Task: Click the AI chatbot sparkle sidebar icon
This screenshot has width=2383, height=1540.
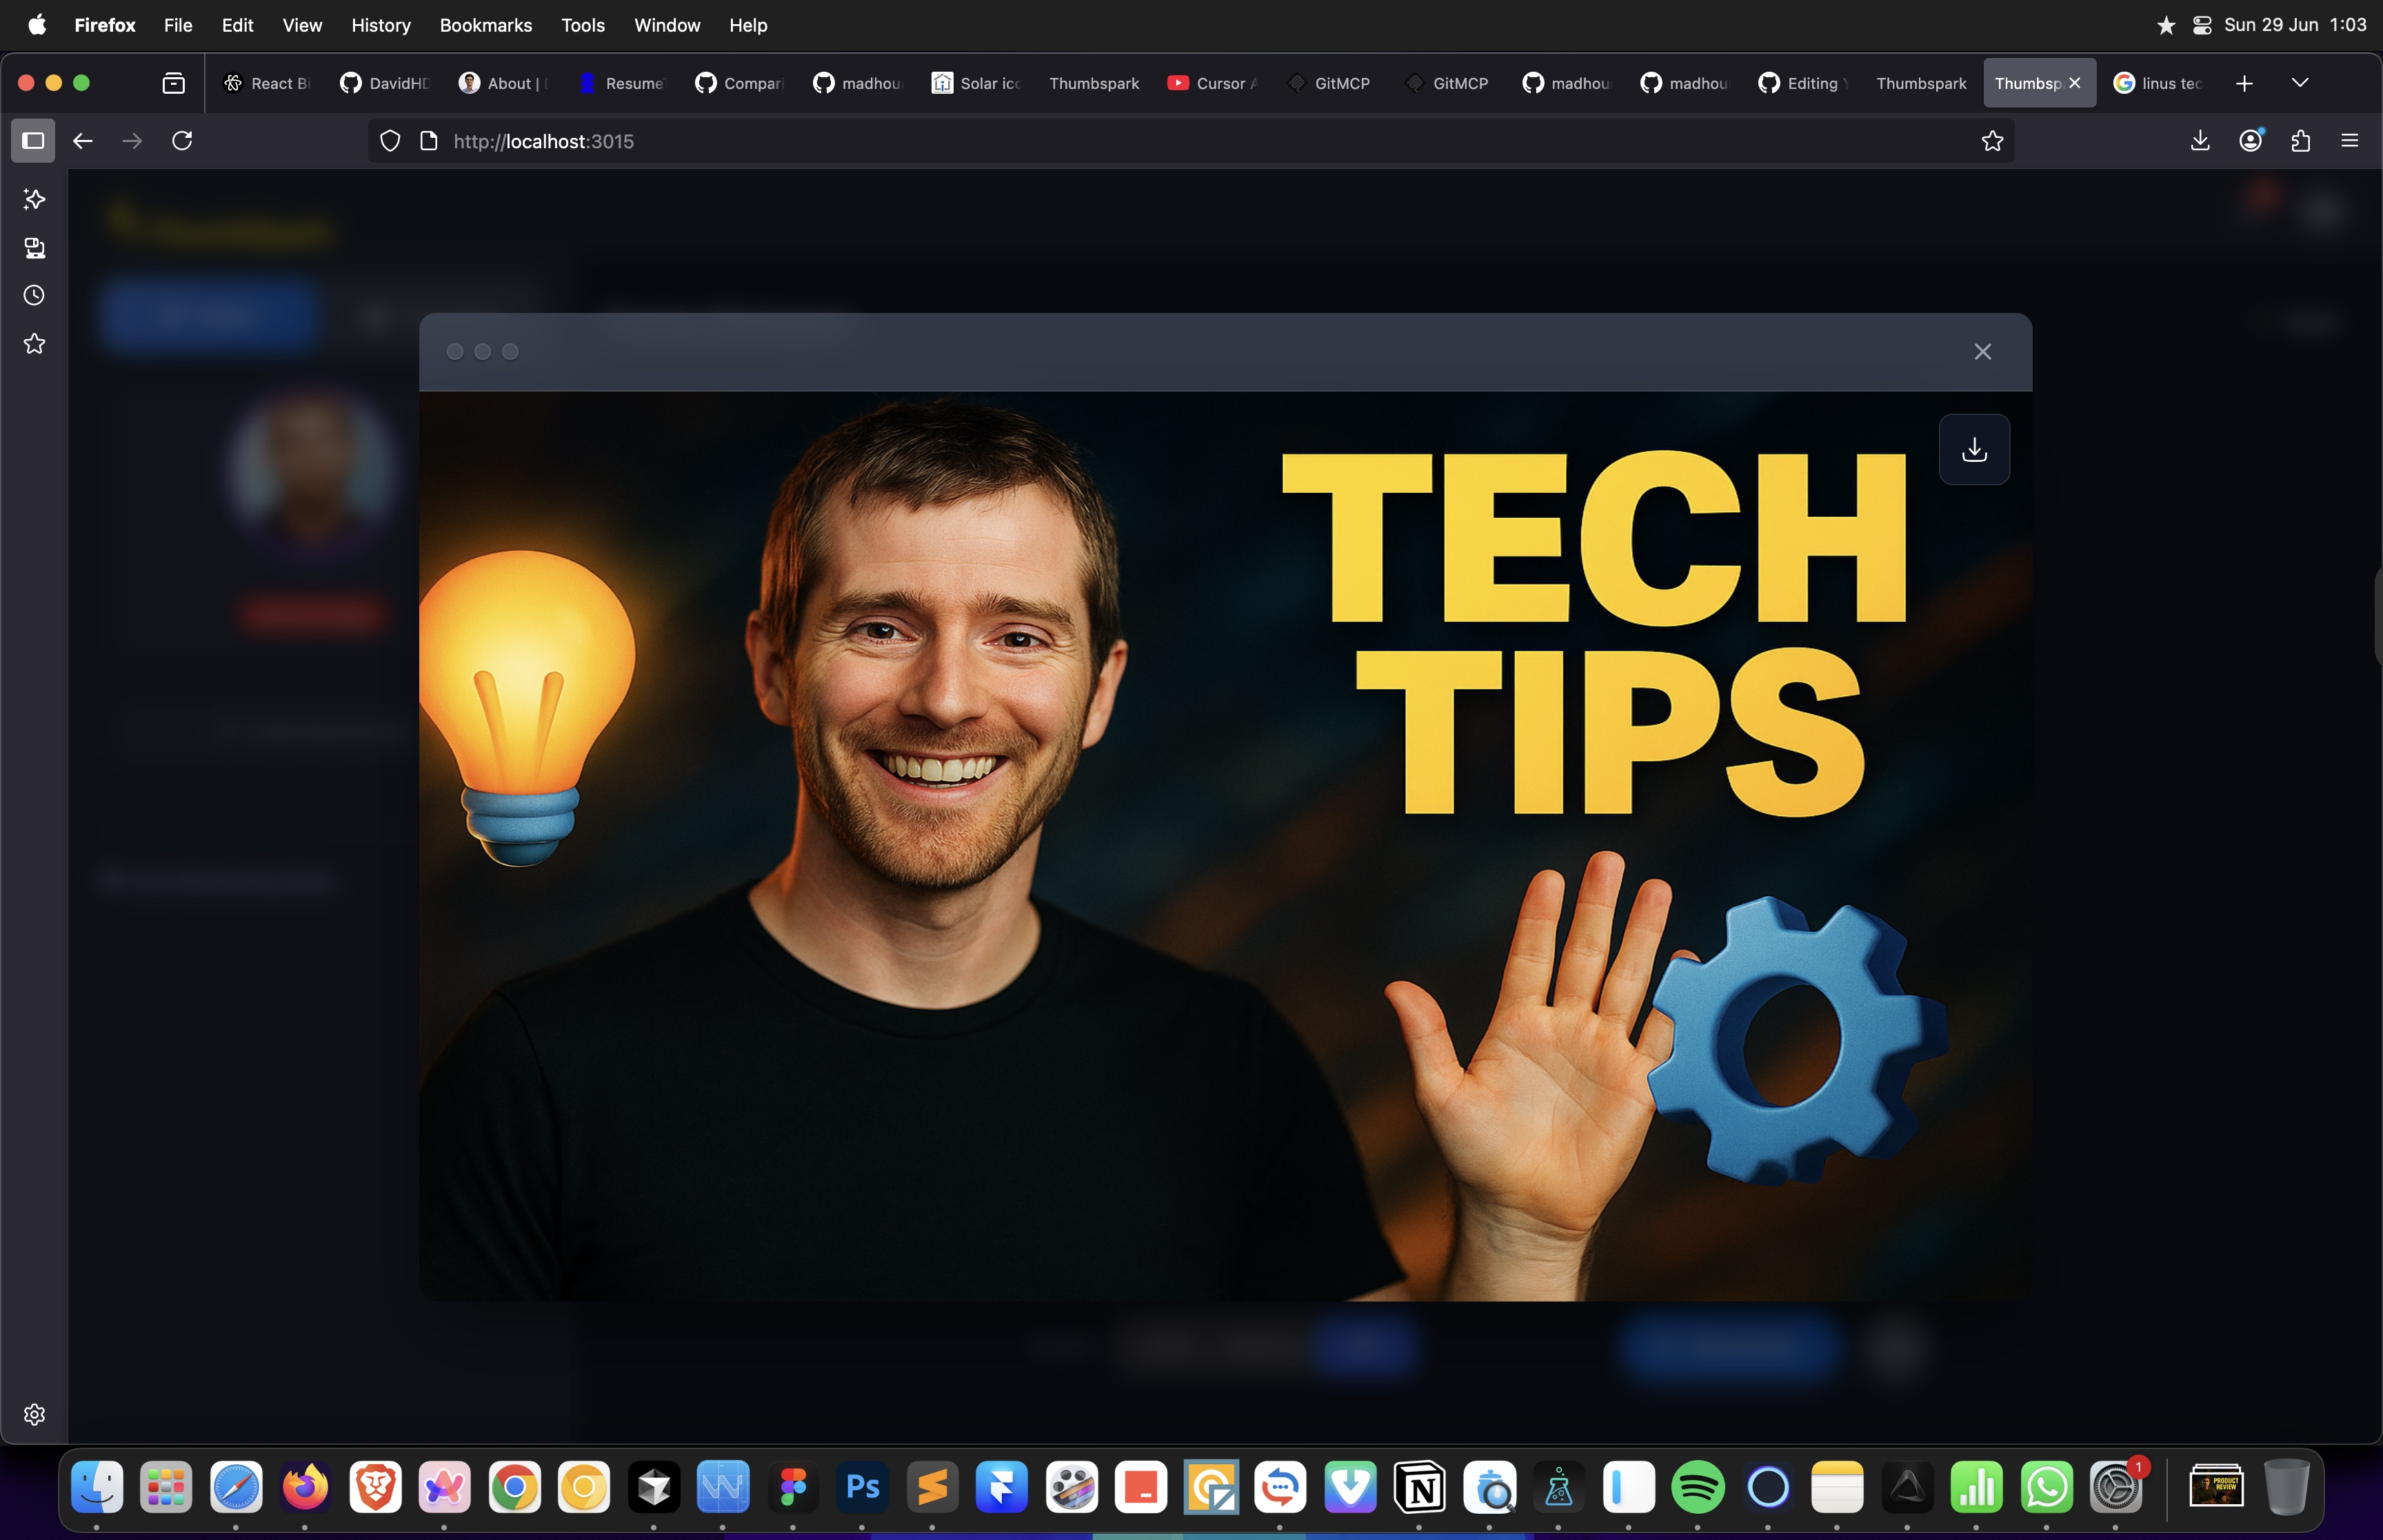Action: pos(34,199)
